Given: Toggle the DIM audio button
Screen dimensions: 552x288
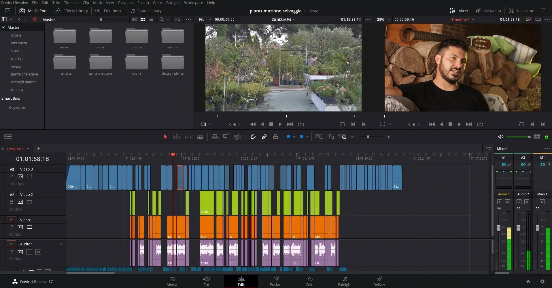Looking at the screenshot, I should tap(537, 137).
